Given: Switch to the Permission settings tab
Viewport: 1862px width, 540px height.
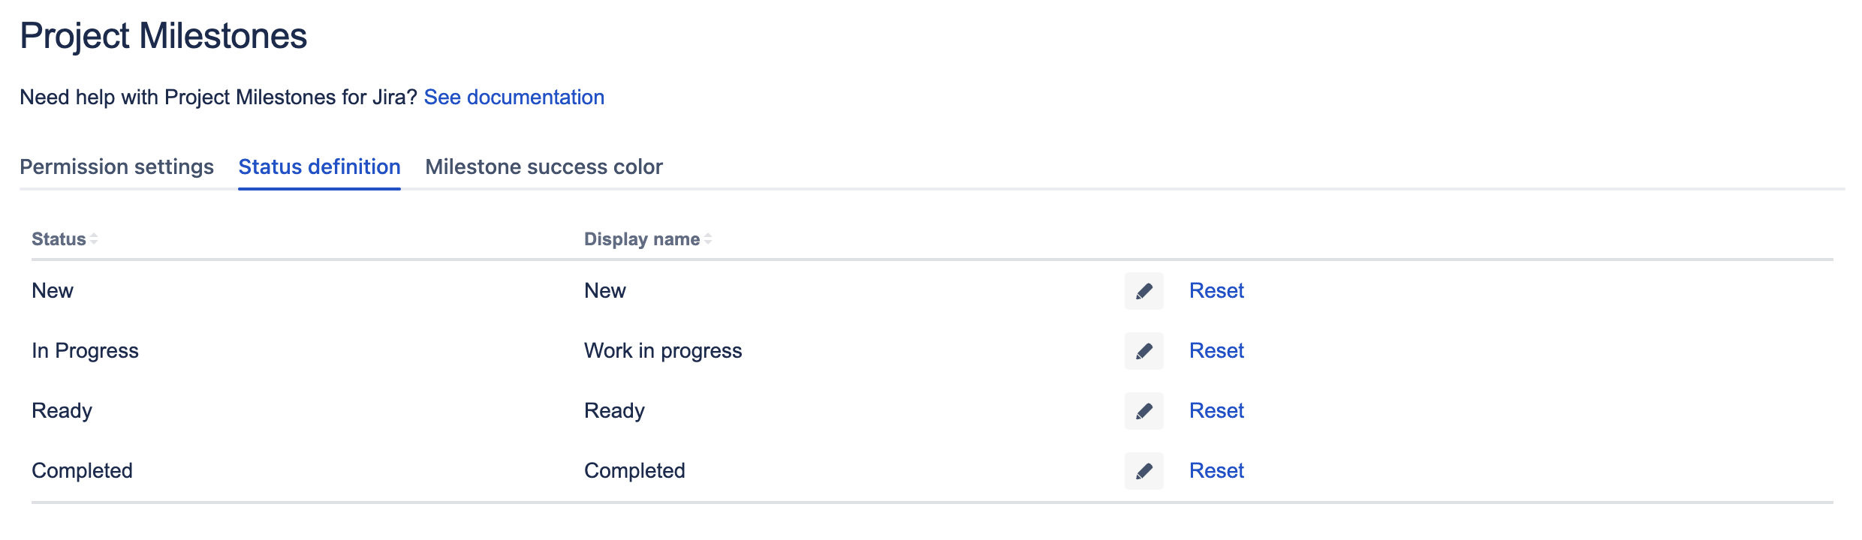Looking at the screenshot, I should (116, 166).
